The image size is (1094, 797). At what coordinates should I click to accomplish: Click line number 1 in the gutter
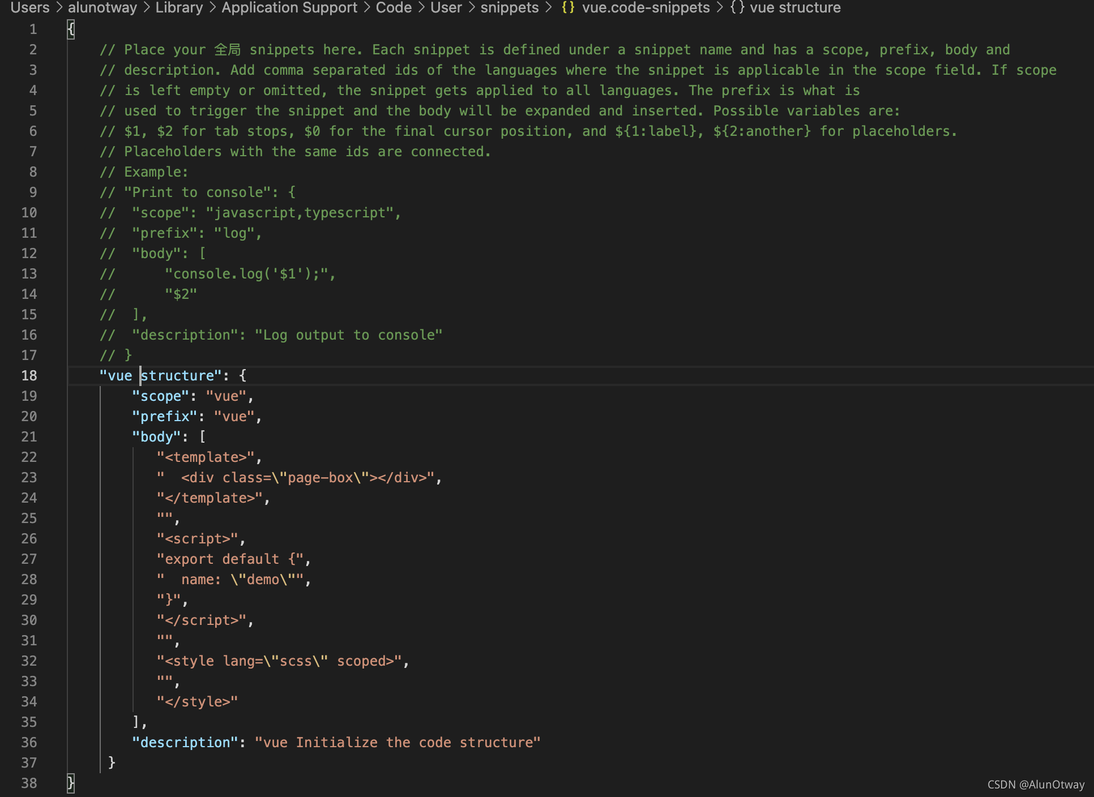[x=33, y=29]
